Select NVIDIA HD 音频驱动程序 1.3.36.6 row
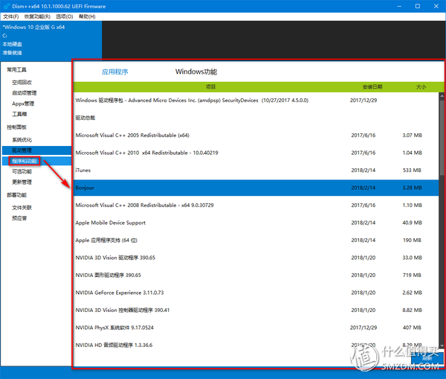The height and width of the screenshot is (379, 446). [256, 345]
